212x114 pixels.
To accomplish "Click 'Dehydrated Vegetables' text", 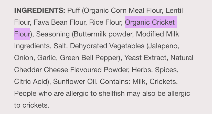I will (107, 46).
